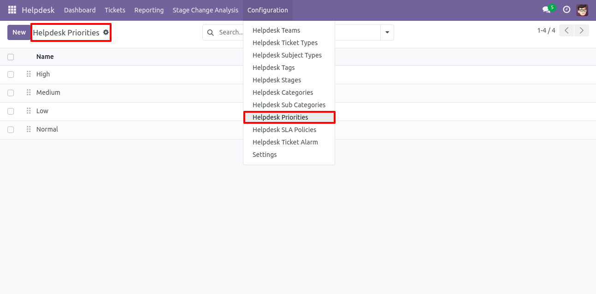Open the Reporting menu
This screenshot has height=294, width=596.
click(149, 10)
